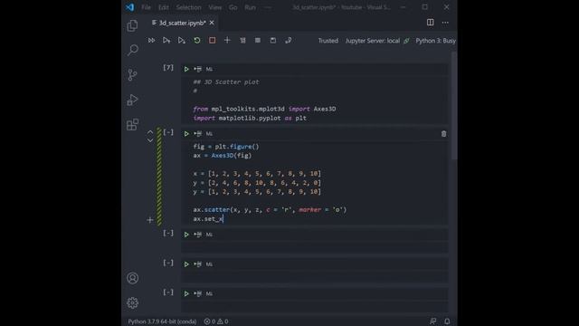The image size is (579, 326).
Task: Click the ax.scatter(x, y, z...) code line
Action: (270, 210)
